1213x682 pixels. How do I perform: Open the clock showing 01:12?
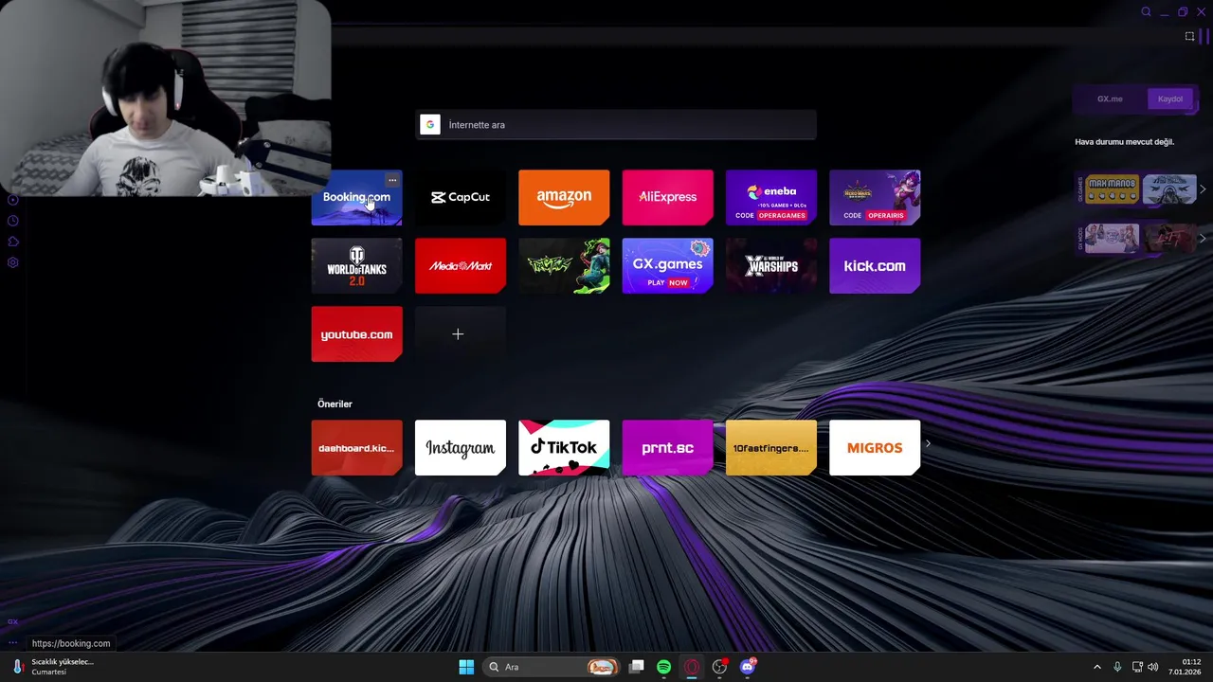pyautogui.click(x=1186, y=667)
